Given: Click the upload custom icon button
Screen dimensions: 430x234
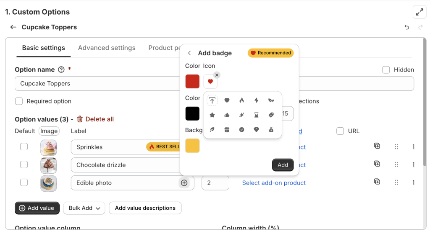Looking at the screenshot, I should [x=212, y=100].
